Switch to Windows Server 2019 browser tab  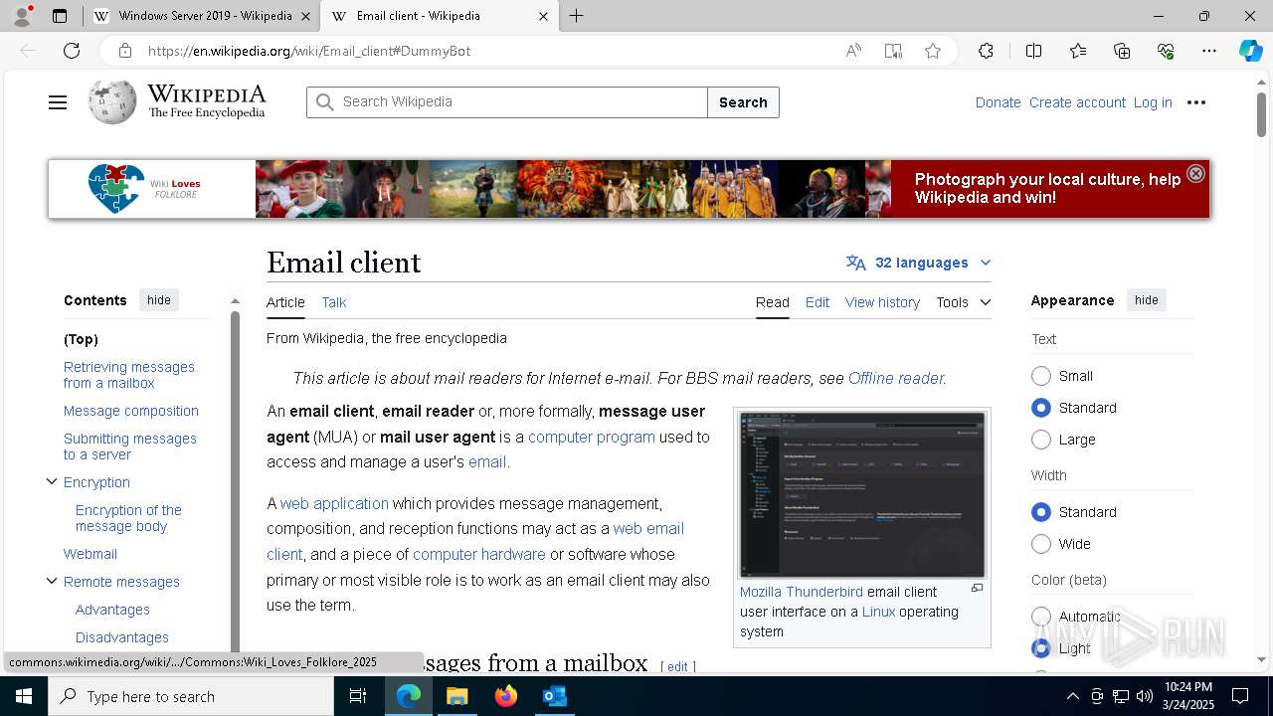pyautogui.click(x=200, y=16)
